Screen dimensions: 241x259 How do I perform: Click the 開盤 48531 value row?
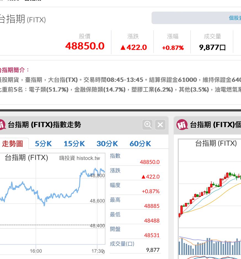[135, 232]
